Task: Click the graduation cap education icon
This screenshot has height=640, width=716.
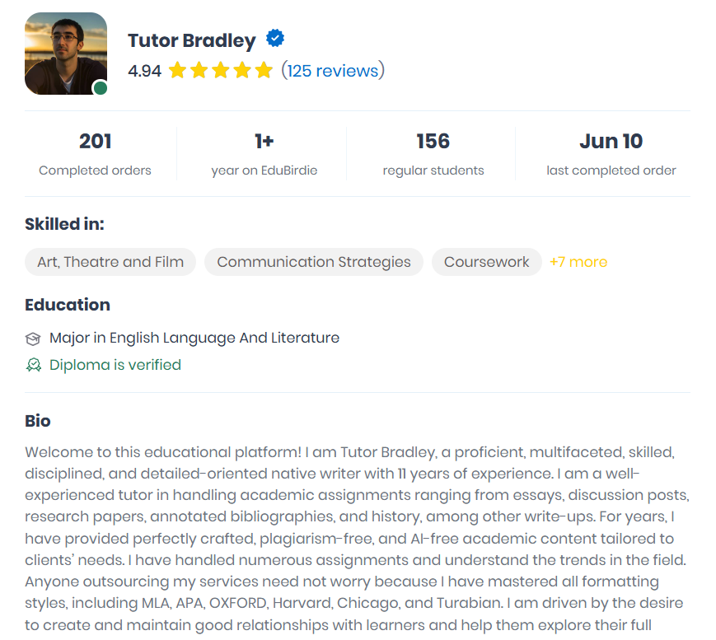Action: 33,339
